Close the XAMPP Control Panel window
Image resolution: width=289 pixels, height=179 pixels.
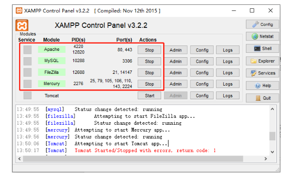tap(270, 10)
